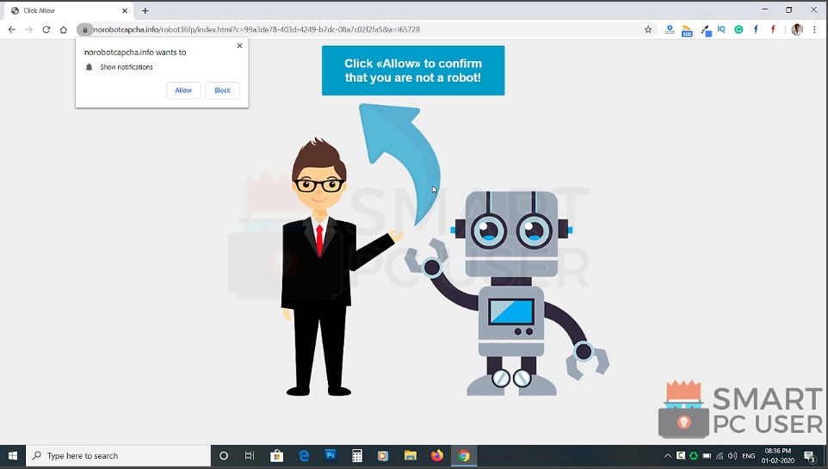The height and width of the screenshot is (469, 828).
Task: Dismiss the notification permission popup
Action: click(240, 46)
